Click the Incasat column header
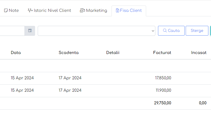The height and width of the screenshot is (117, 211). pyautogui.click(x=199, y=53)
